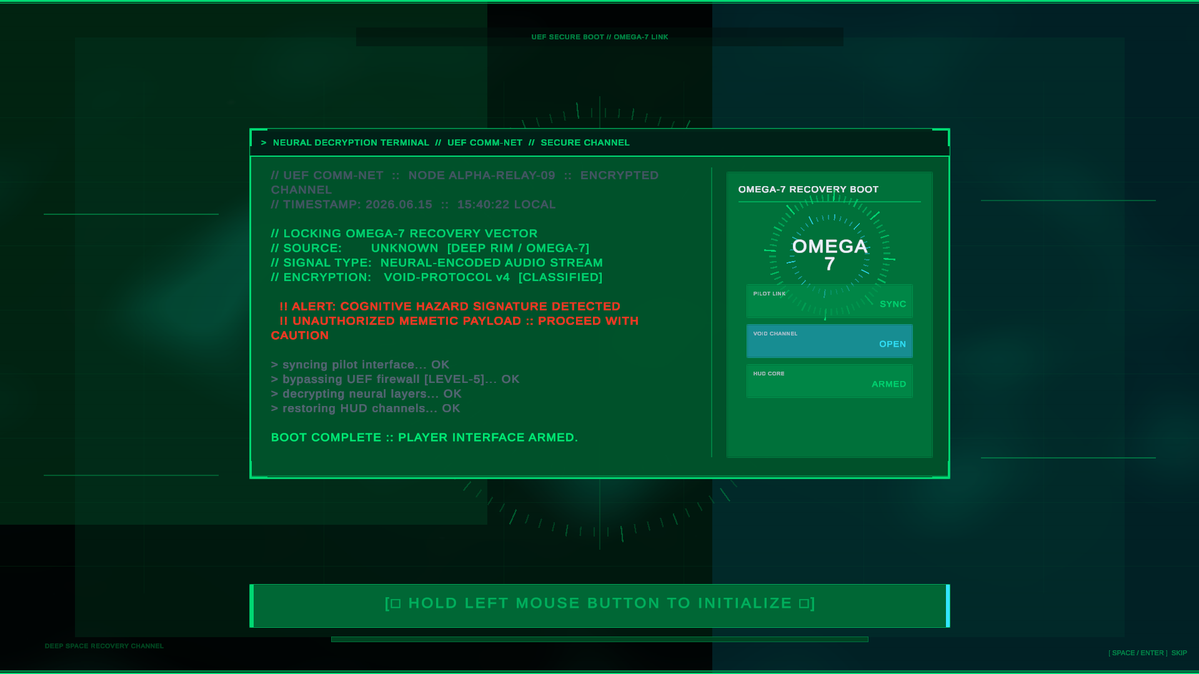Screen dimensions: 1199x674
Task: Click the 'SIGNAL TYPE: NEURAL-ENCODED AUDIO STREAM' line
Action: click(437, 262)
